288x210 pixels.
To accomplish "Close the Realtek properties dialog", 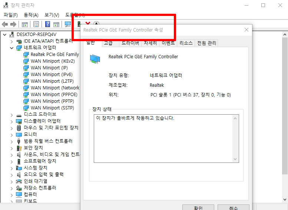I will pyautogui.click(x=246, y=30).
